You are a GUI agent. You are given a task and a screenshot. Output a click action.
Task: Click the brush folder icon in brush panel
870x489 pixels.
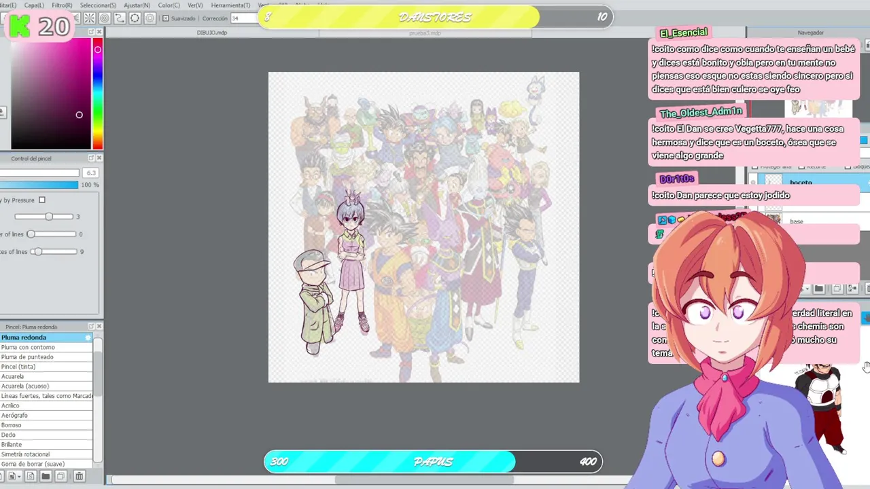46,476
